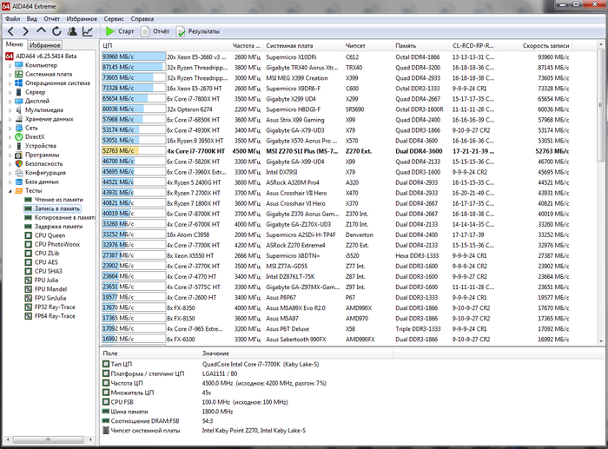Expand the Системная плата tree node
Screen dimensions: 608x449
10,75
